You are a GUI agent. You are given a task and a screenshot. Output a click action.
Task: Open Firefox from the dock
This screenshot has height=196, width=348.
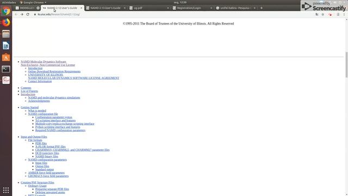(x=6, y=22)
